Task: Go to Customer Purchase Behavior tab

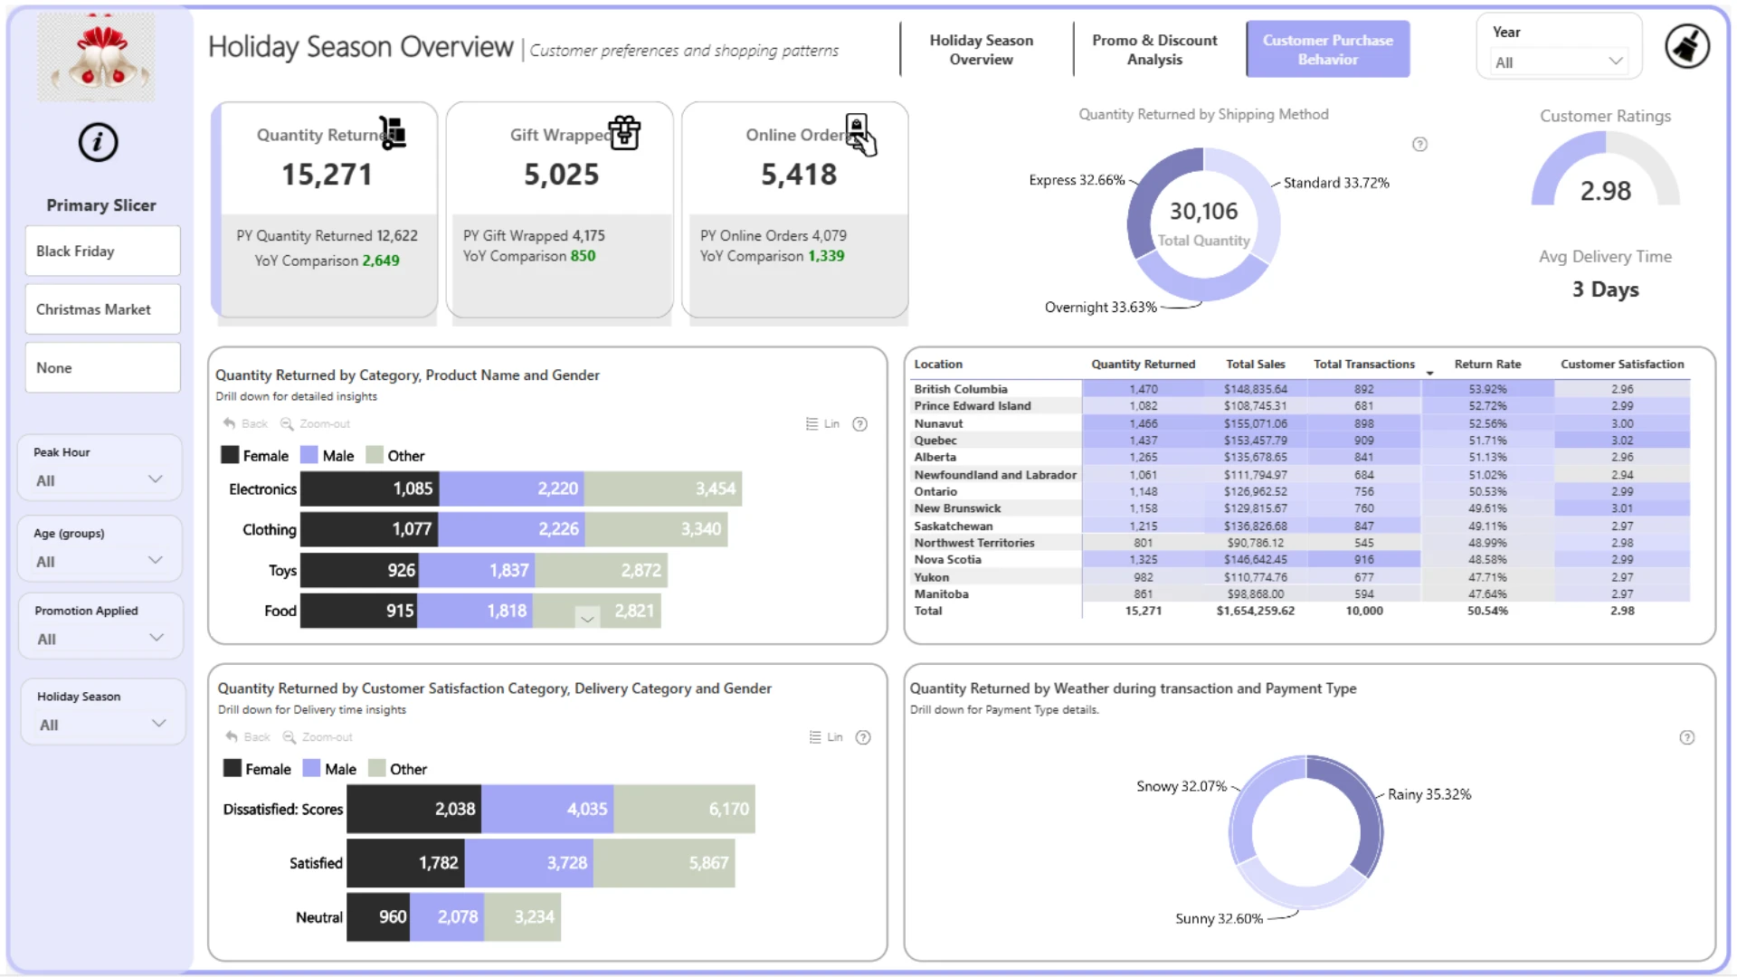Action: pyautogui.click(x=1327, y=50)
